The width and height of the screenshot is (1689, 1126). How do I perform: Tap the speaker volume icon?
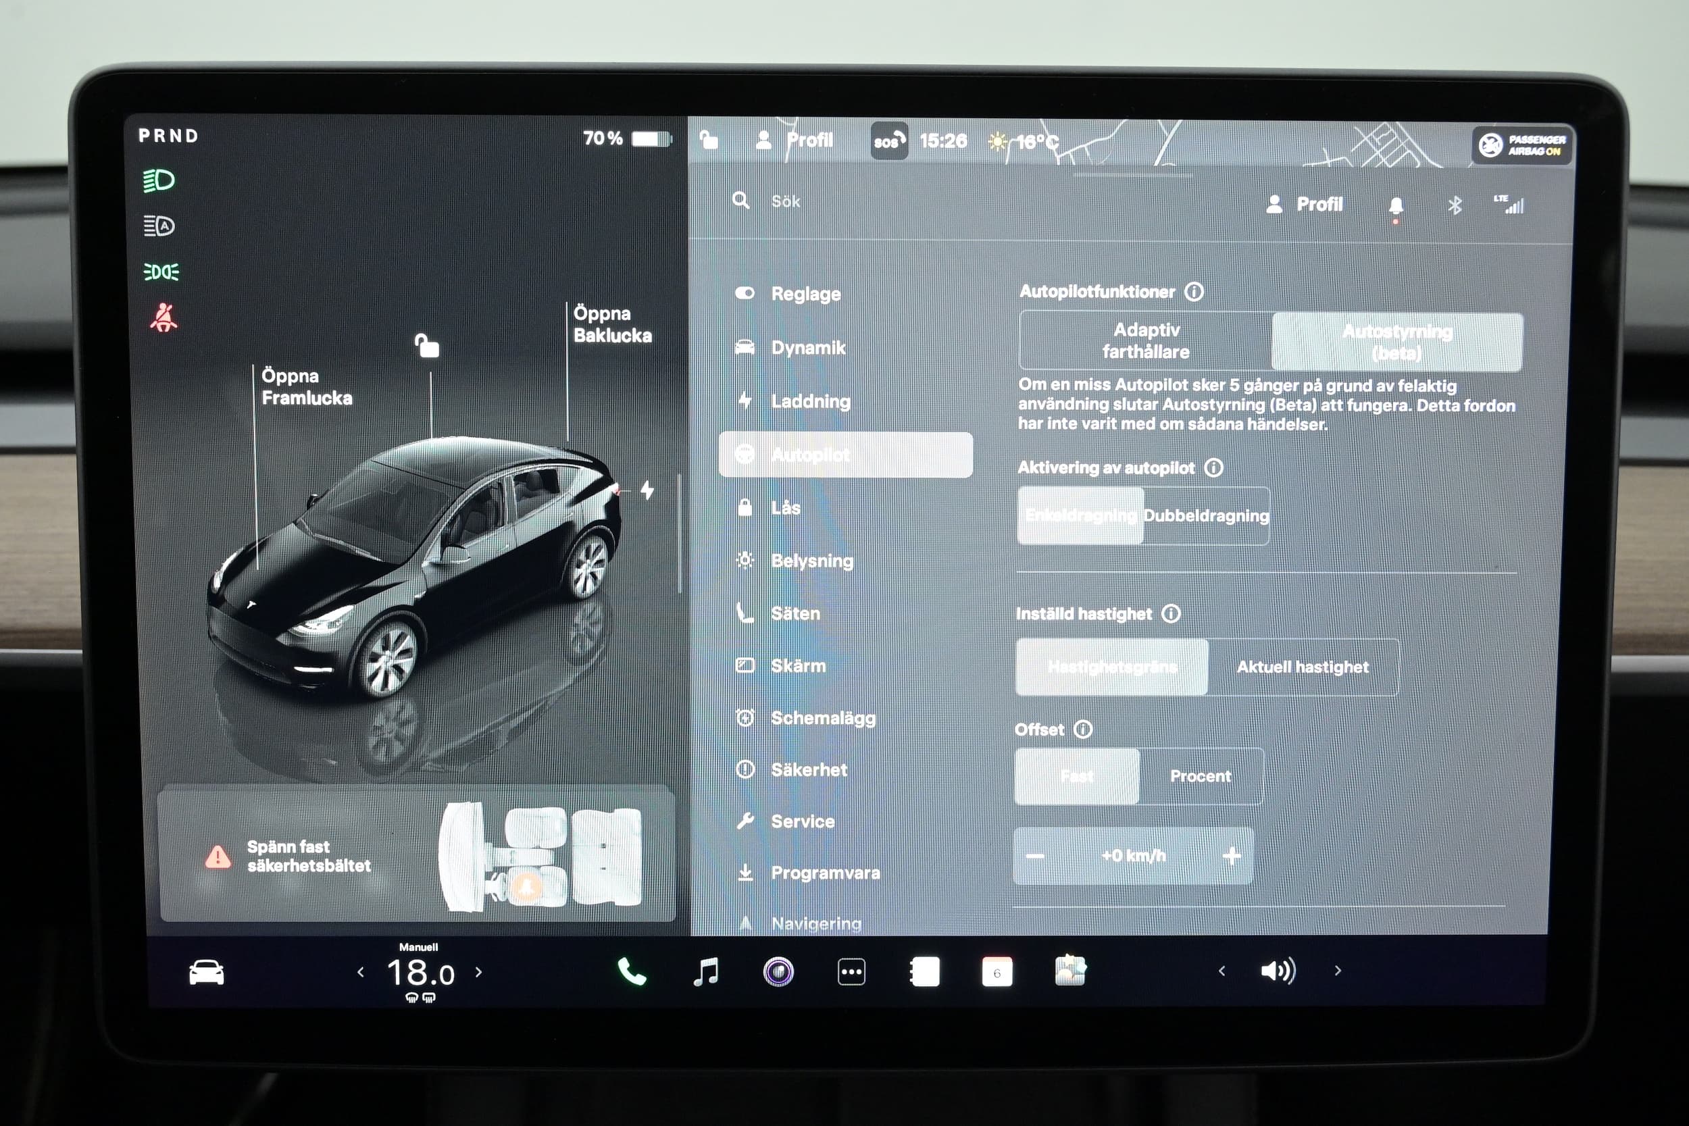[1278, 971]
